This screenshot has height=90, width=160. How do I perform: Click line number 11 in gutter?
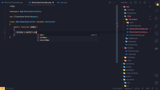click(5, 32)
